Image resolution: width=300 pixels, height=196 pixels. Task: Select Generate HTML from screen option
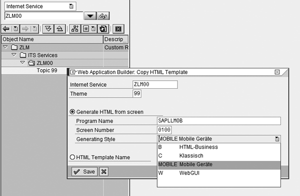(72, 112)
